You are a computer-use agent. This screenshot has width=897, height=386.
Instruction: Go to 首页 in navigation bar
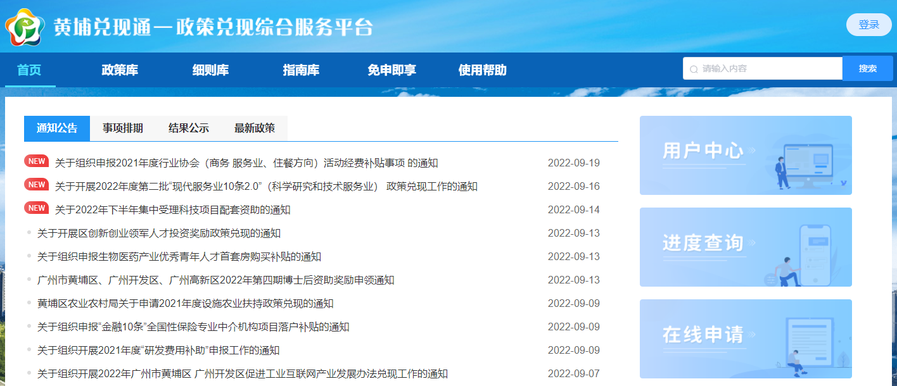coord(29,70)
